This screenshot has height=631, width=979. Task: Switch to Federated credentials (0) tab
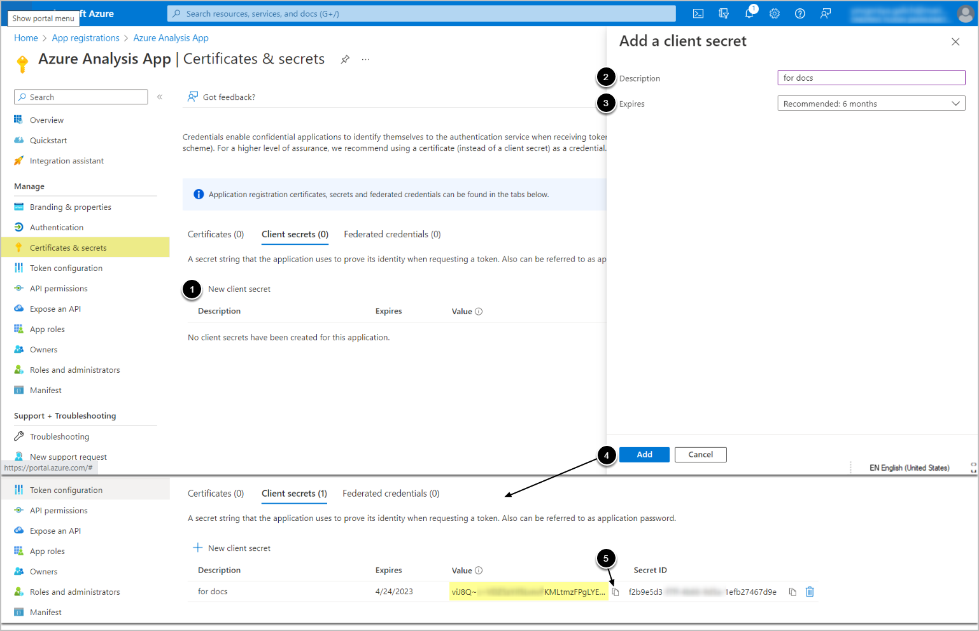click(392, 234)
